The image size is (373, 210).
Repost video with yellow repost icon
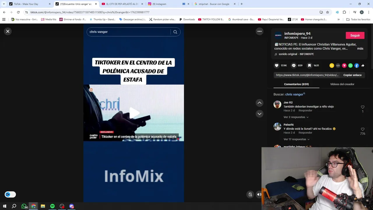tap(332, 66)
